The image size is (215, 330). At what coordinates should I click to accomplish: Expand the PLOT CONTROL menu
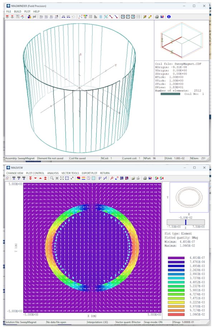pyautogui.click(x=35, y=173)
